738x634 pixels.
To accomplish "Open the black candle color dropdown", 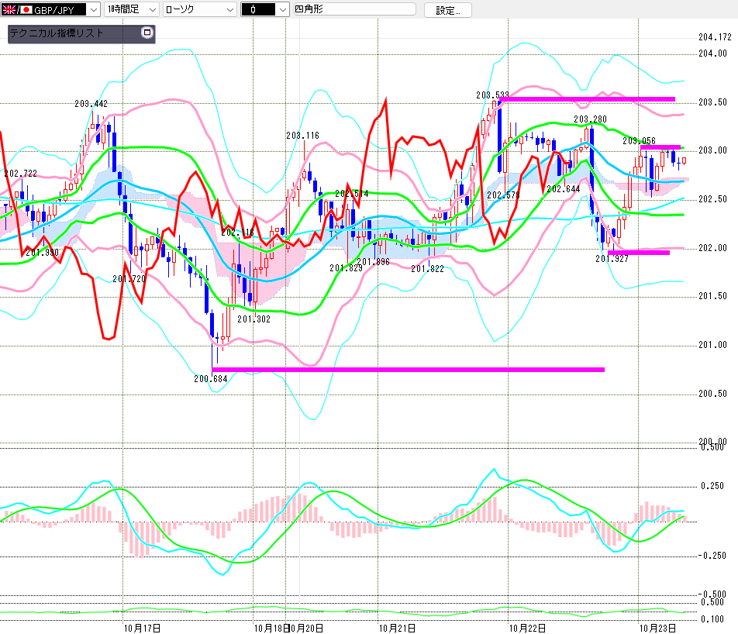I will point(278,10).
